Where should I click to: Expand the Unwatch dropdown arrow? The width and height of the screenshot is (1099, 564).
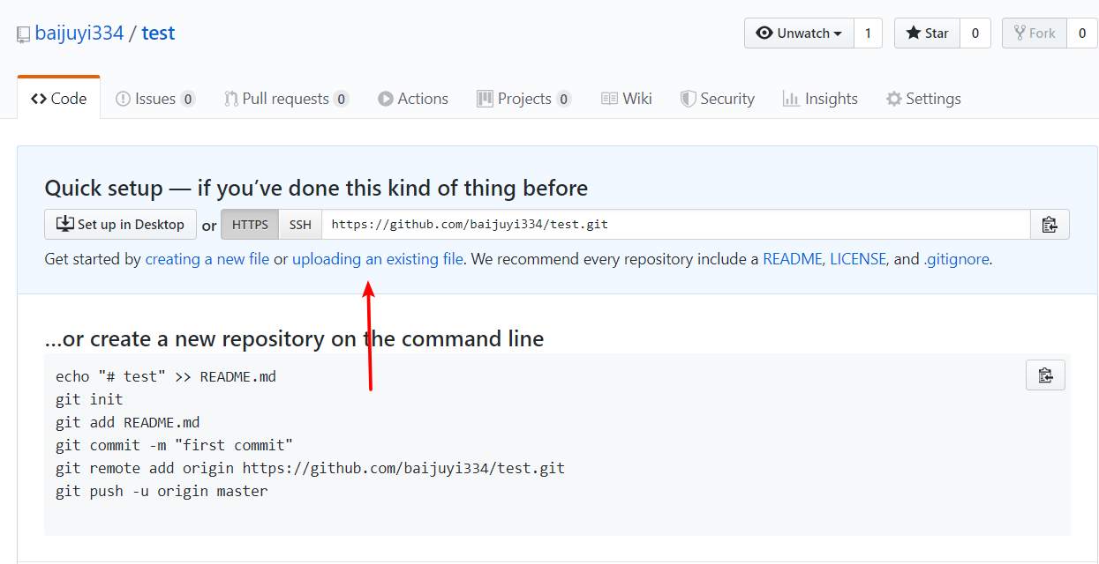click(838, 34)
